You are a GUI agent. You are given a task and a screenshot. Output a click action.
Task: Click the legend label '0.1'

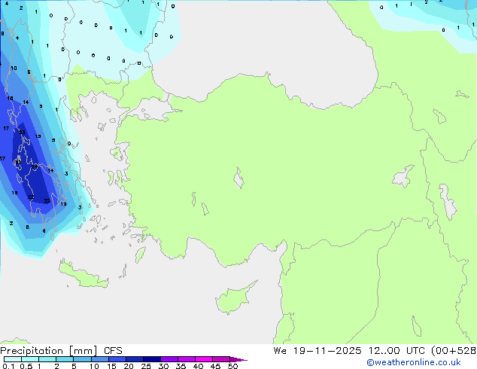pos(8,366)
